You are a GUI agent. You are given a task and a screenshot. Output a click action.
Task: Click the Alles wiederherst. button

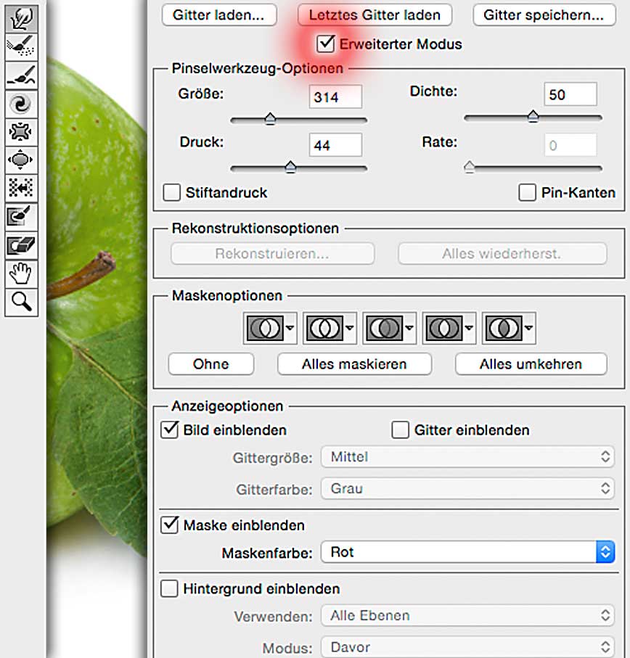tap(502, 253)
